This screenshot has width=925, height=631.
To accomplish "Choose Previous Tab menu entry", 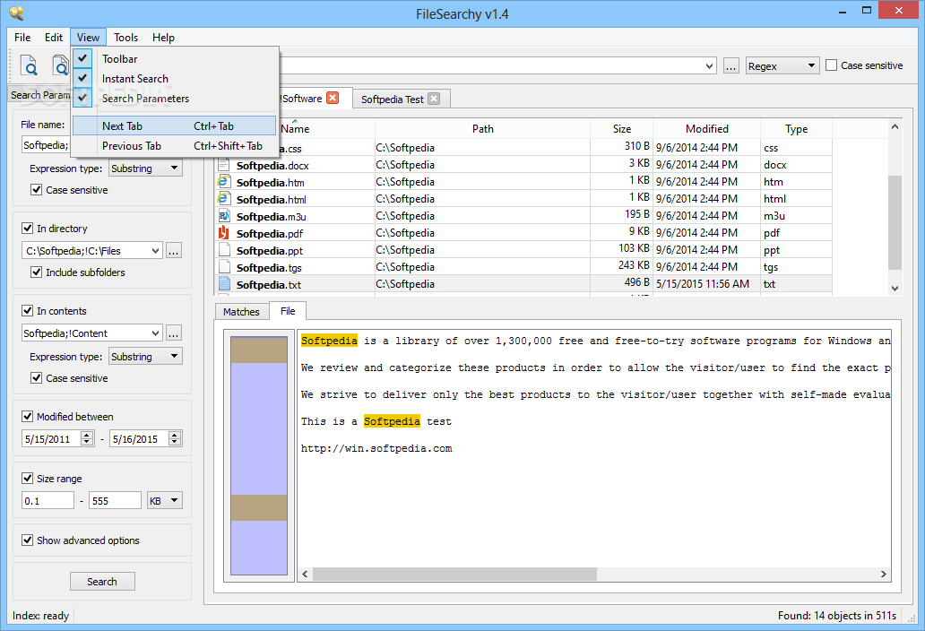I will click(174, 146).
